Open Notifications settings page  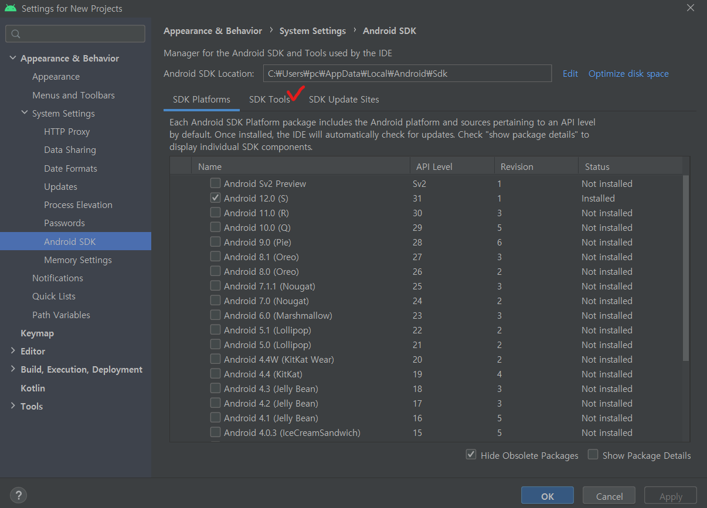[57, 278]
